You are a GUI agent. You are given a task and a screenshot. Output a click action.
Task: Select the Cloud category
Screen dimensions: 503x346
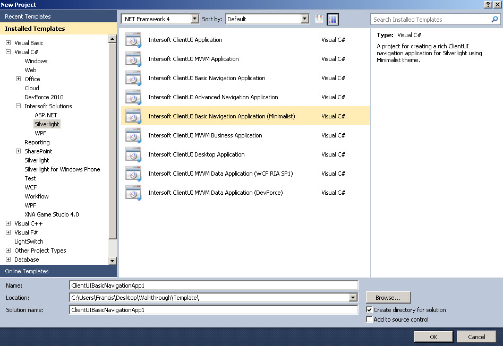[x=32, y=88]
